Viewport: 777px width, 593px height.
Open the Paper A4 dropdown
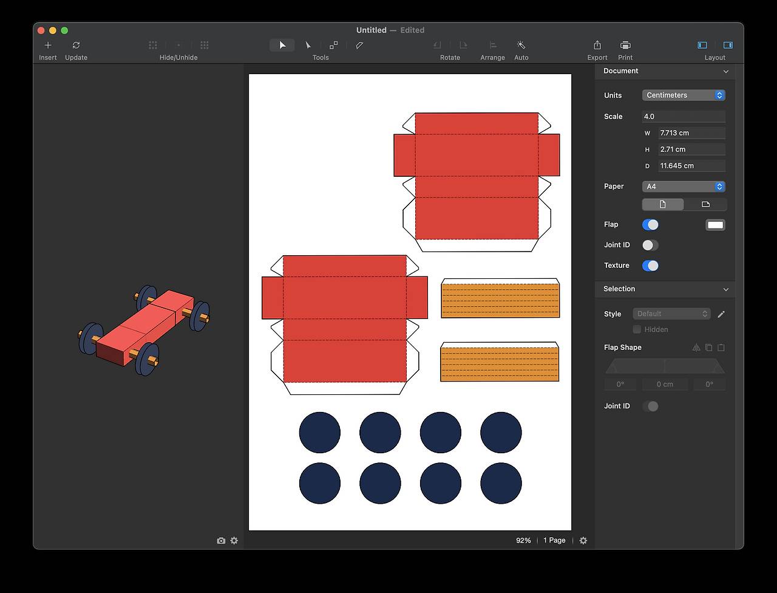684,187
